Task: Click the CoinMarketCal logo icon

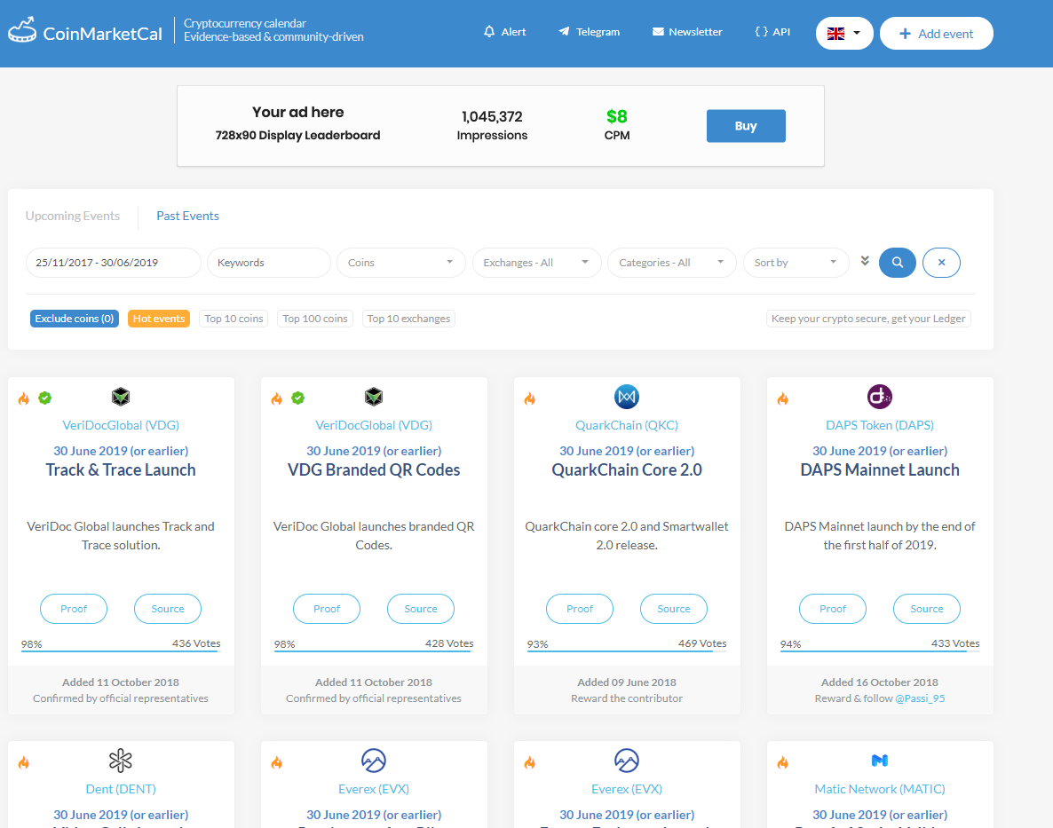Action: pos(22,30)
